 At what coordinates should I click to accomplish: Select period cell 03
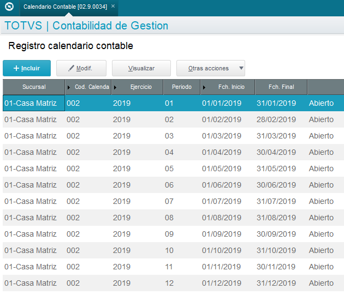coord(169,136)
